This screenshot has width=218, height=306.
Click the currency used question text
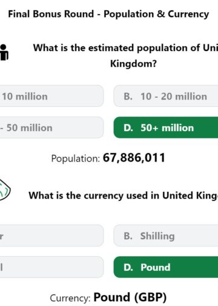124,195
